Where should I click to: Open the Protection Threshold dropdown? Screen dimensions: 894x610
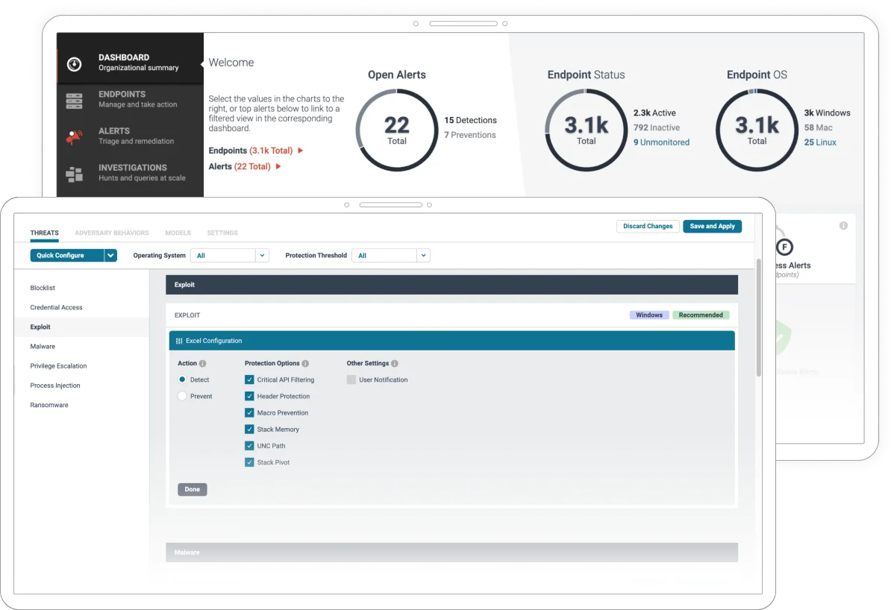(x=390, y=255)
